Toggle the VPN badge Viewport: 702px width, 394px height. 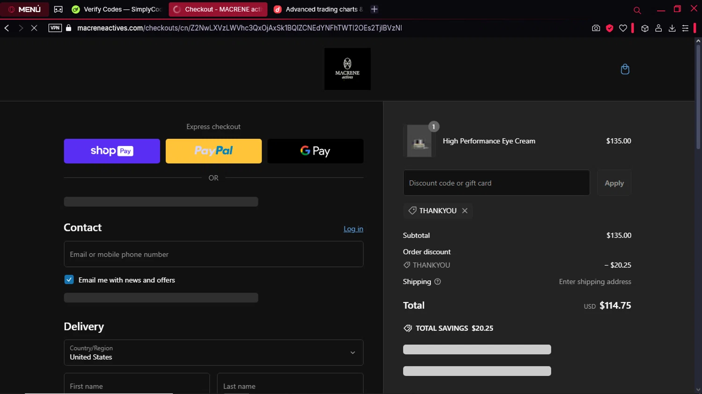pos(55,28)
